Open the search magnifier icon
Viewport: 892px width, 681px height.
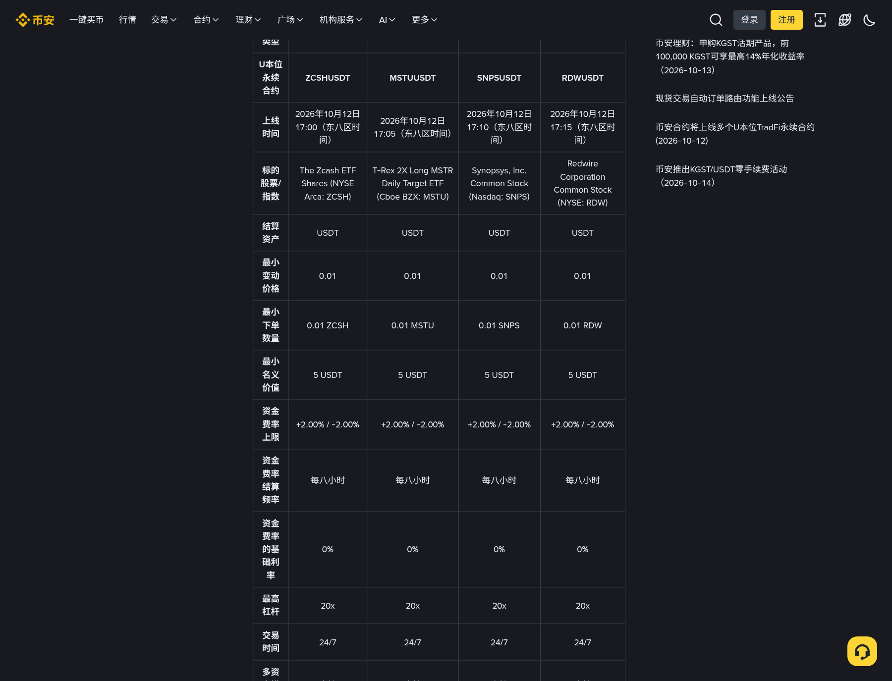click(x=716, y=20)
